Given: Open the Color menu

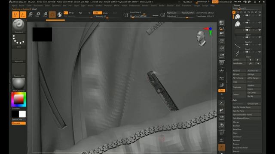Looking at the screenshot, I should pos(29,6).
